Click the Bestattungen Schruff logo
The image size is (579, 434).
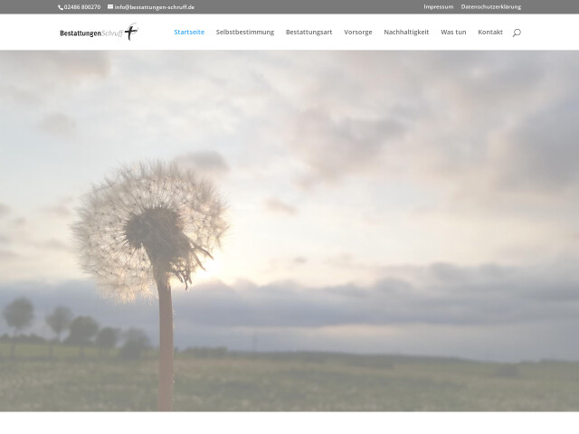point(99,32)
